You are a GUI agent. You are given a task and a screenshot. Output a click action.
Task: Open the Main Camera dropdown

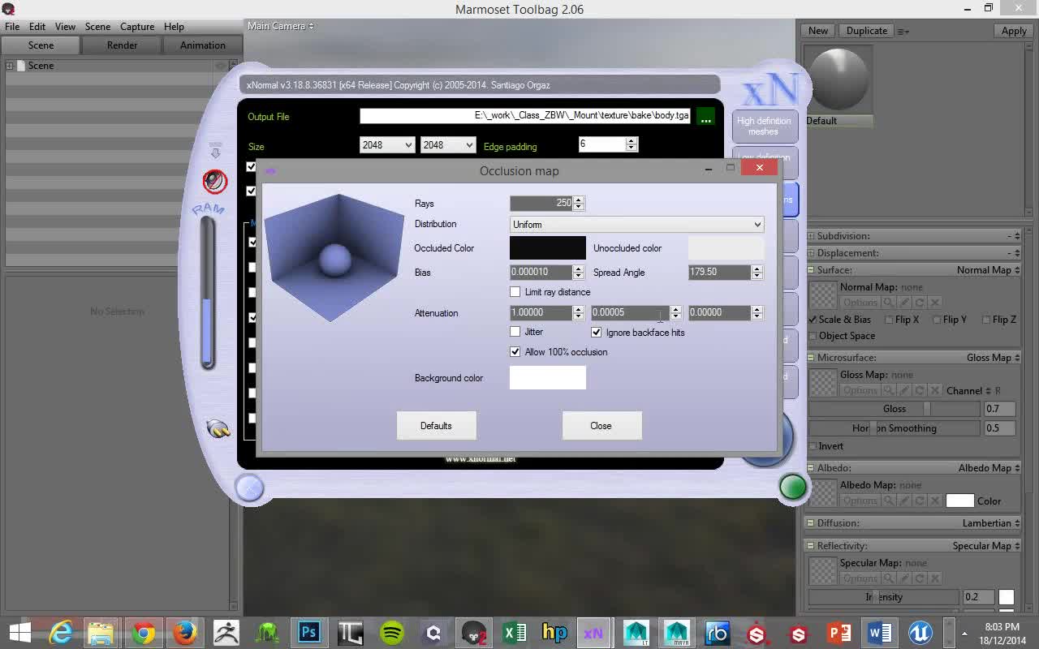[280, 26]
